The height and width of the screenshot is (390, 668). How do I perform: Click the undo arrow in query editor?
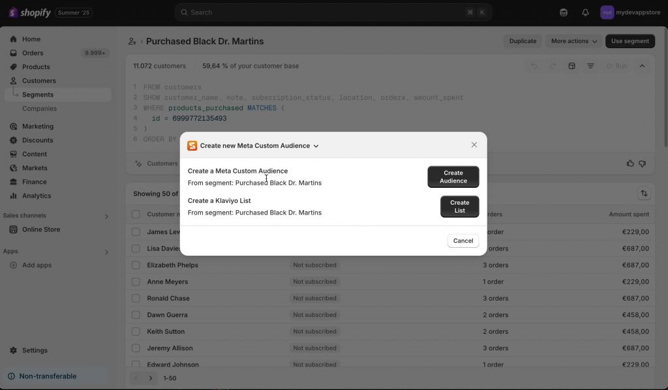(x=534, y=66)
